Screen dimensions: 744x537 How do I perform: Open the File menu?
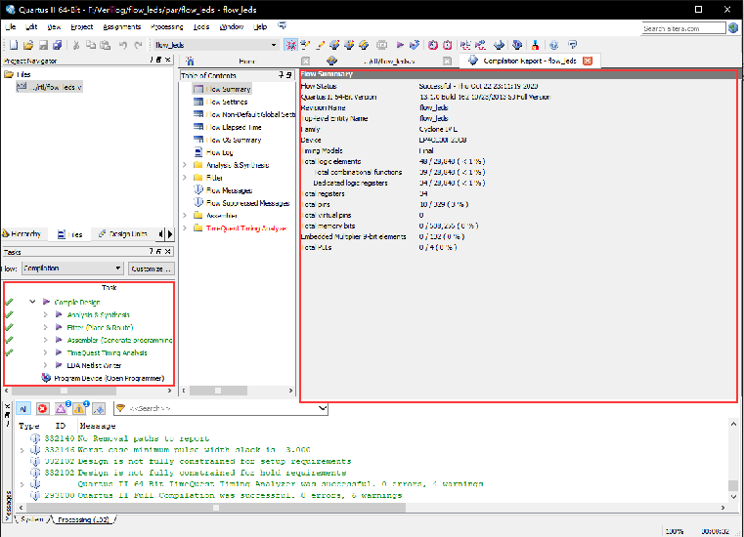pyautogui.click(x=11, y=27)
